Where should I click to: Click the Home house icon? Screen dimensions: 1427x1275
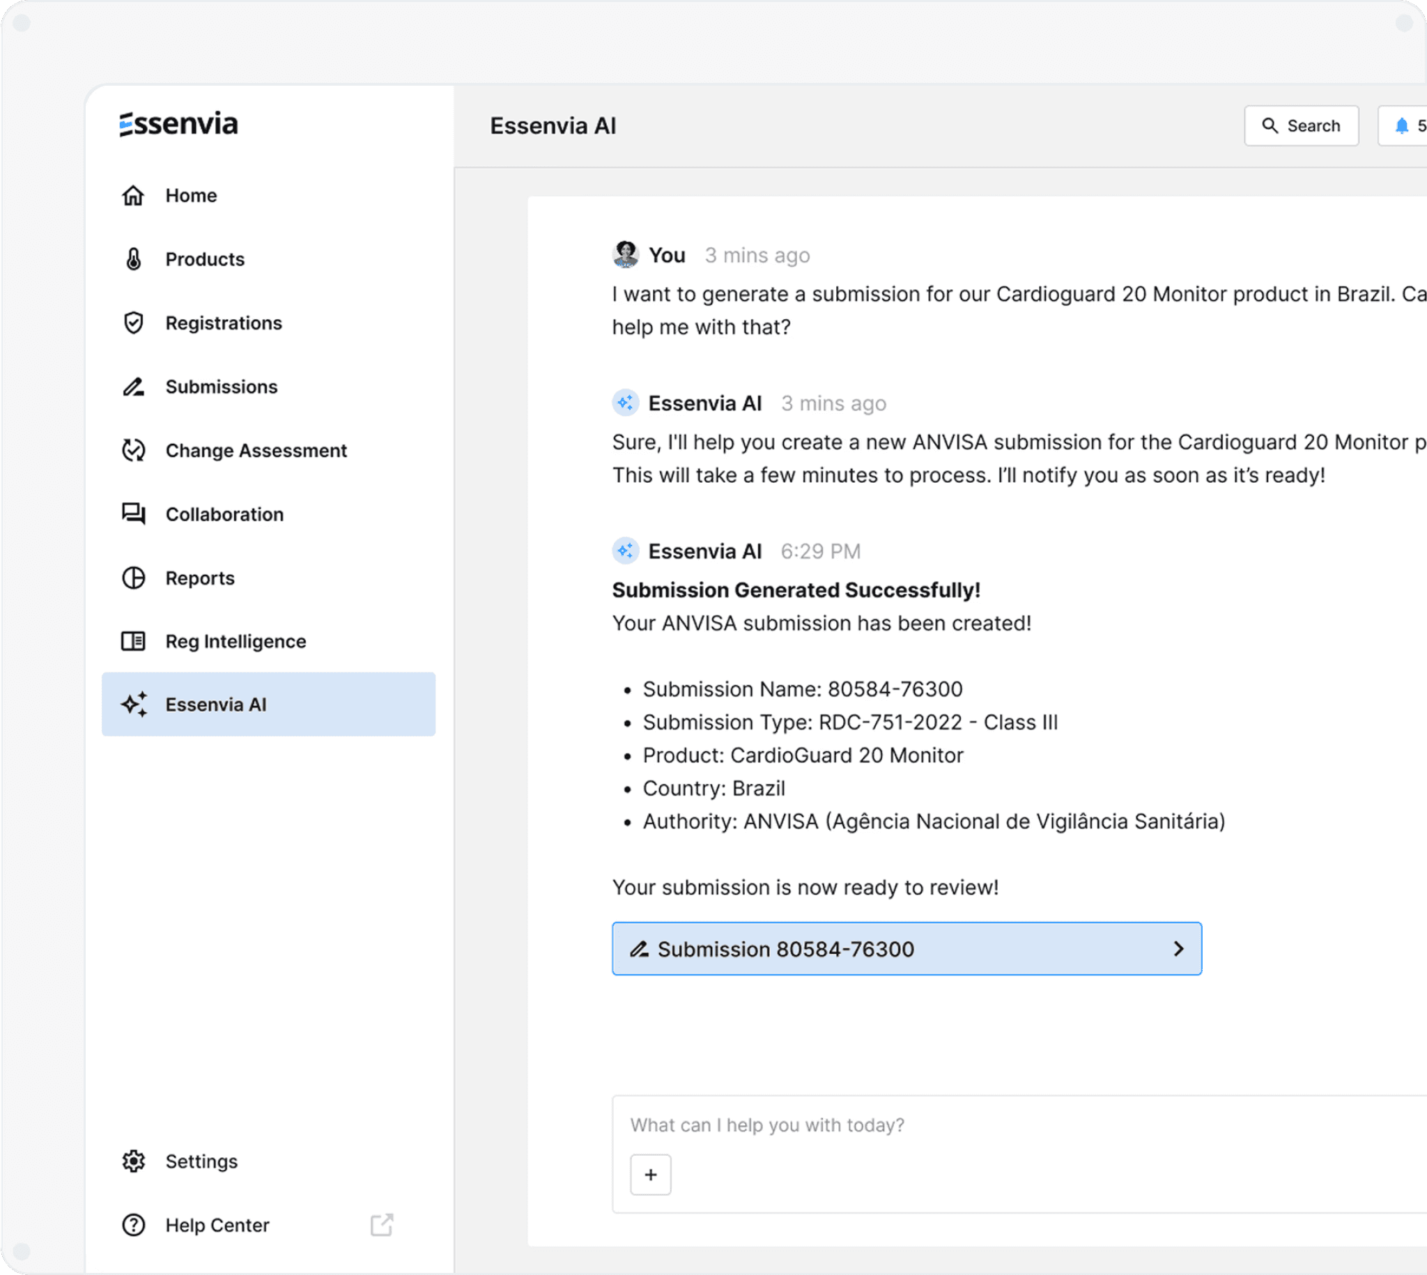tap(133, 196)
